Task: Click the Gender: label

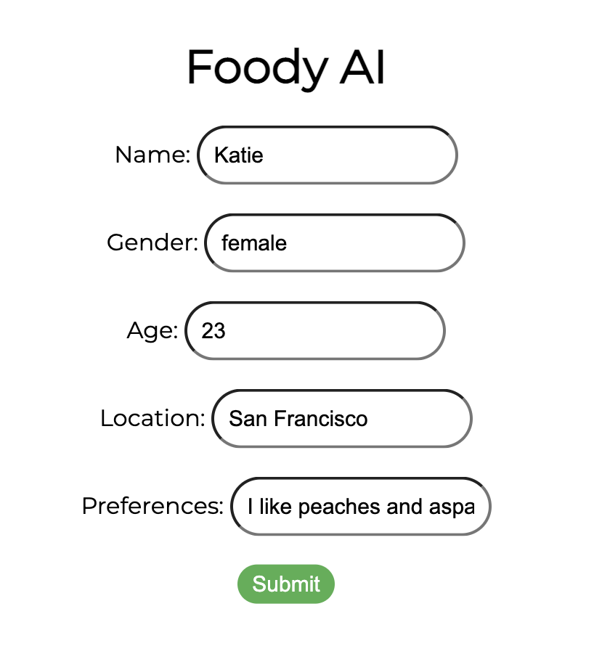Action: 152,243
